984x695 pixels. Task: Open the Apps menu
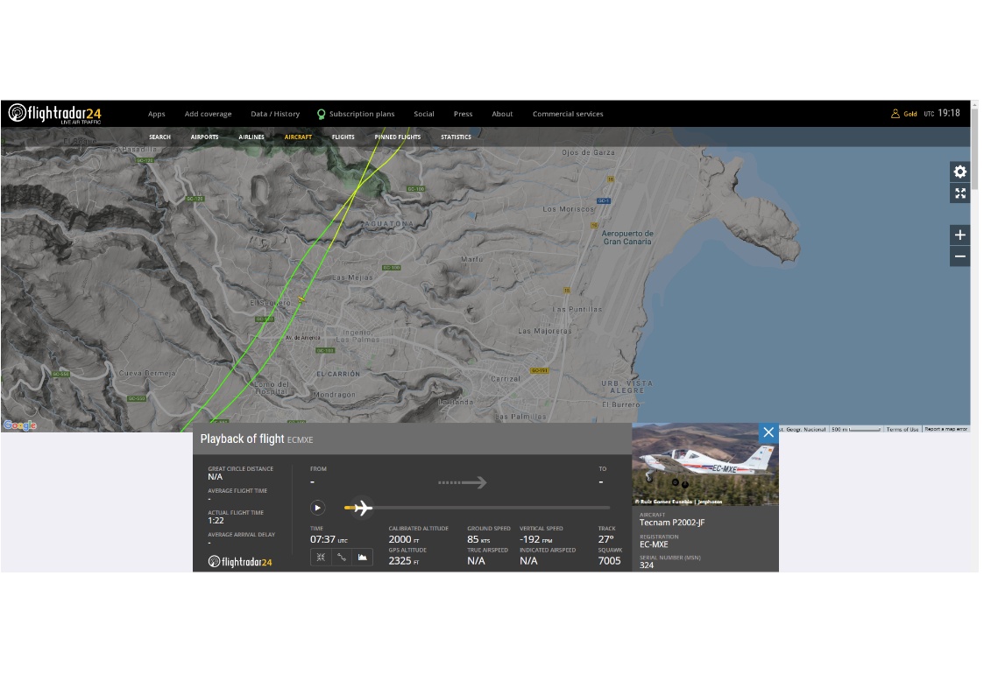click(156, 114)
